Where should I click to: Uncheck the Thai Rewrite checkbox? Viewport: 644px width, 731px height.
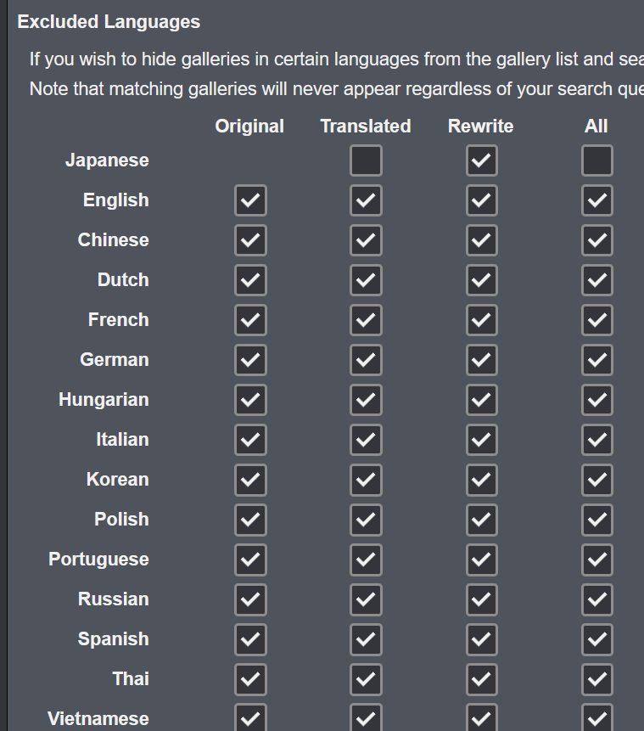[481, 679]
